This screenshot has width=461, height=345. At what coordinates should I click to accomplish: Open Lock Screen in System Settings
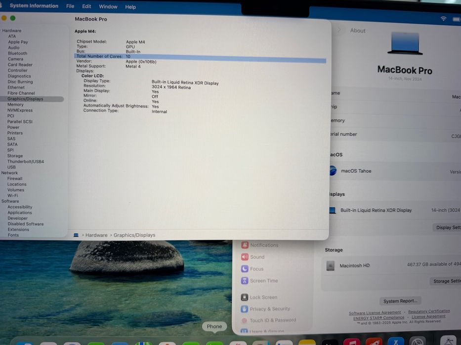click(x=259, y=297)
